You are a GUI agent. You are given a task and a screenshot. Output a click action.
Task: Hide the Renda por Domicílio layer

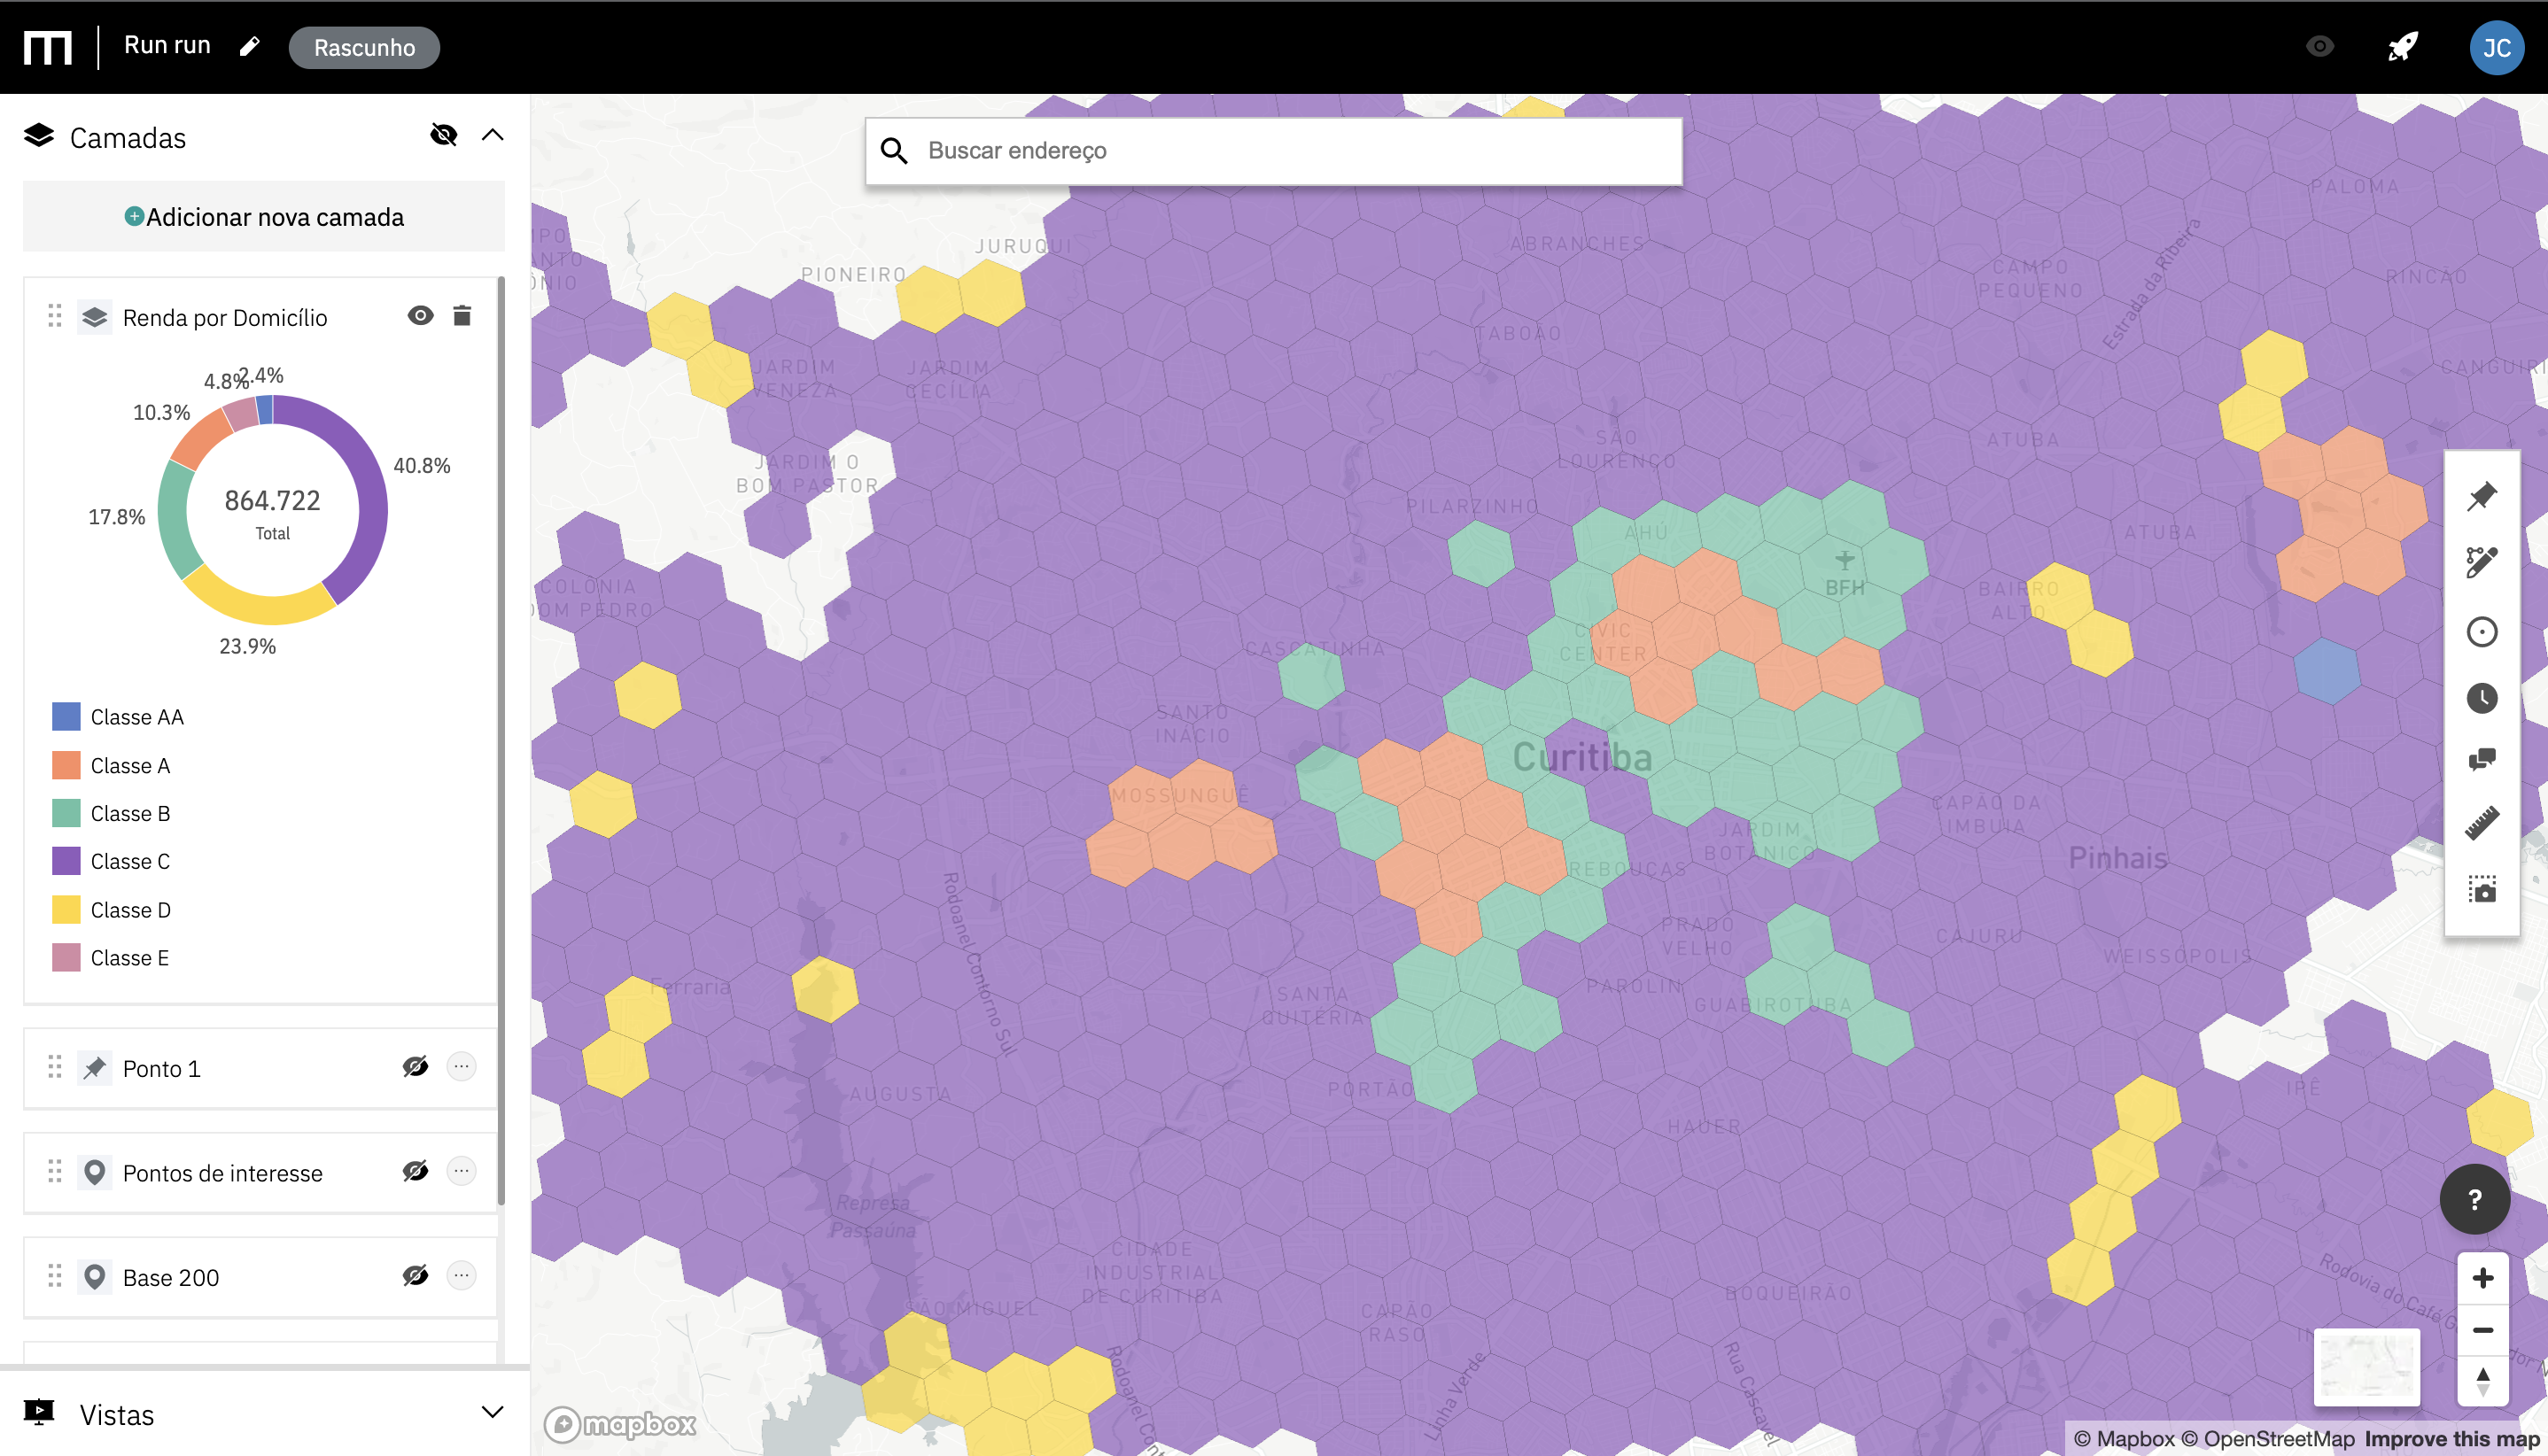(x=420, y=316)
